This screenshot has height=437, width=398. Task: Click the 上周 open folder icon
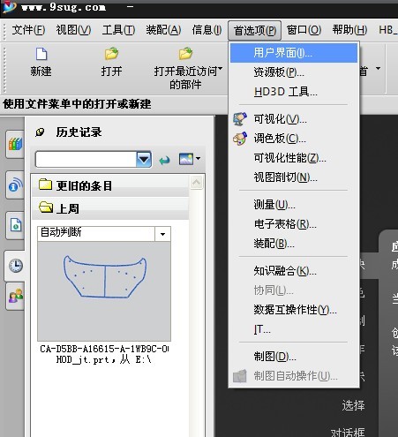(46, 207)
